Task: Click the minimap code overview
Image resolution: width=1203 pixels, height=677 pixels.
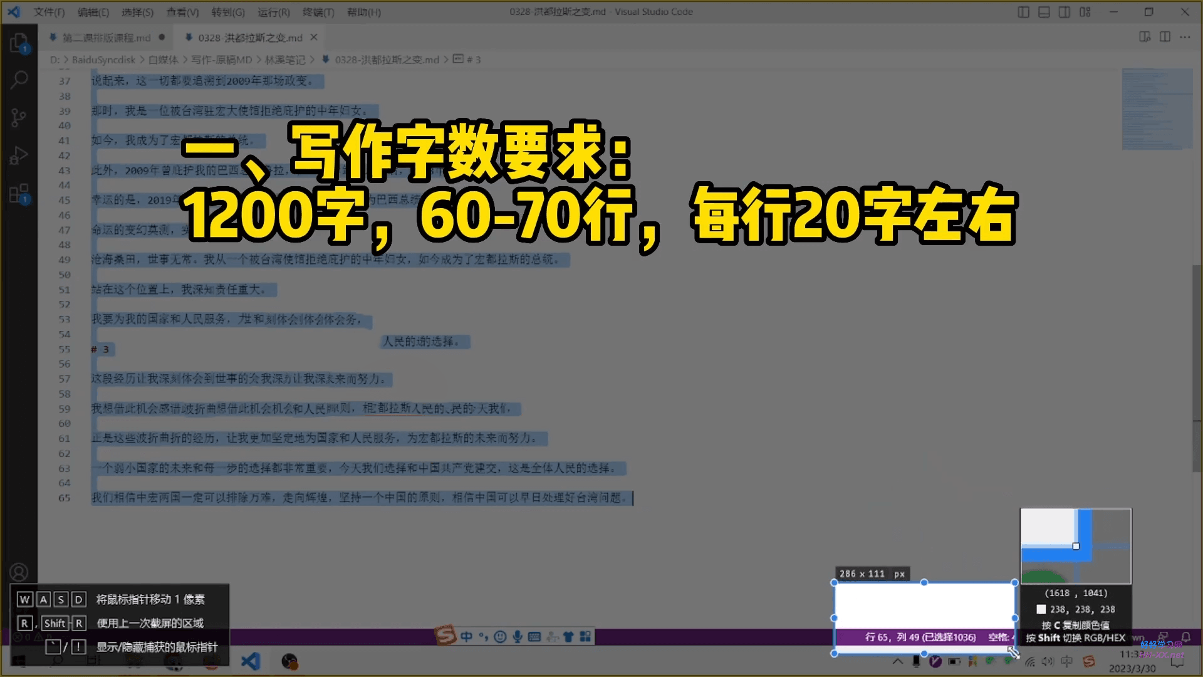Action: (1156, 110)
